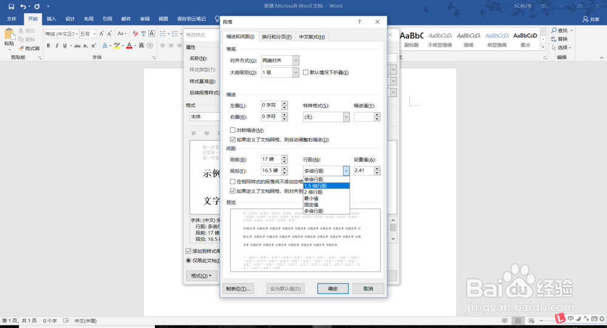Toggle 添加到样式库 checkbox in style dialog
This screenshot has height=328, width=607.
pyautogui.click(x=189, y=251)
